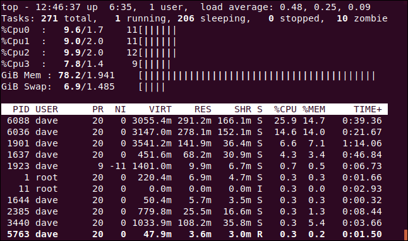Click the PID column header
Image resolution: width=408 pixels, height=241 pixels.
[21, 109]
